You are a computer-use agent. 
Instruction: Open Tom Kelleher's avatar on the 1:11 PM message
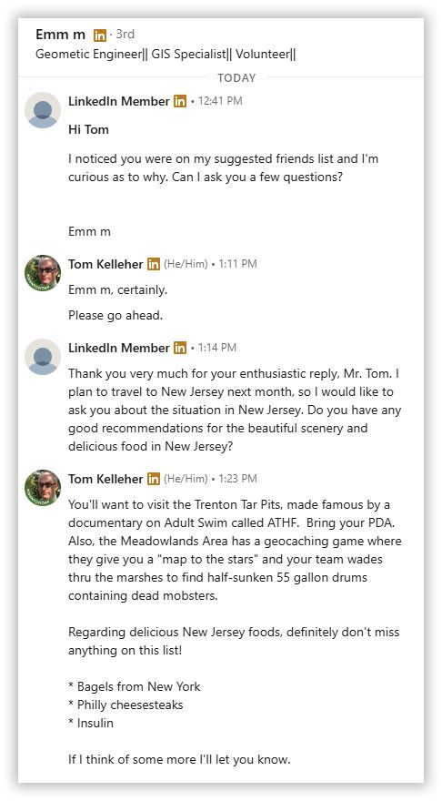coord(43,273)
